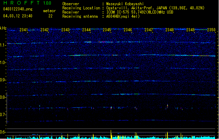Select observer name Masayuki Kobayashi
The width and height of the screenshot is (219, 139).
coord(125,4)
